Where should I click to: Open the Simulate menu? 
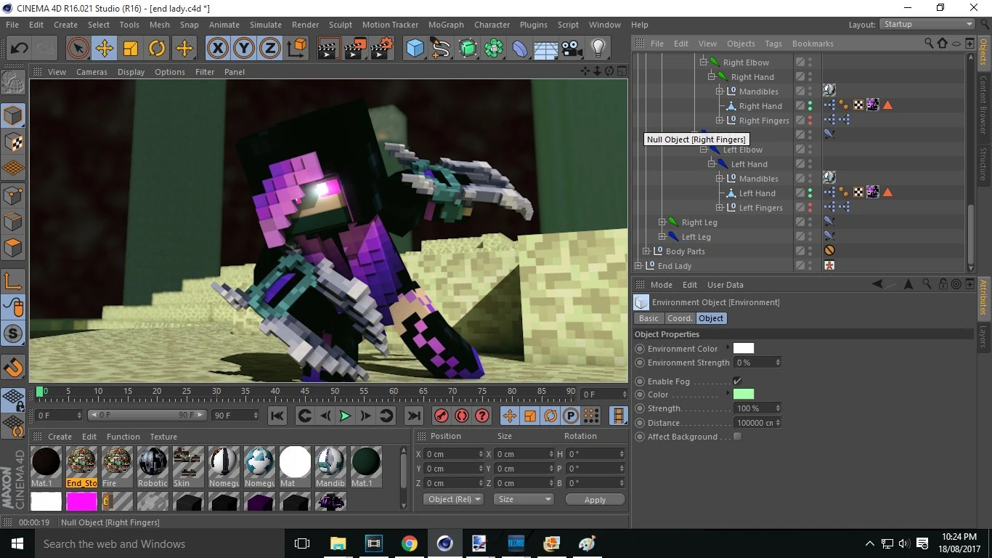[266, 25]
